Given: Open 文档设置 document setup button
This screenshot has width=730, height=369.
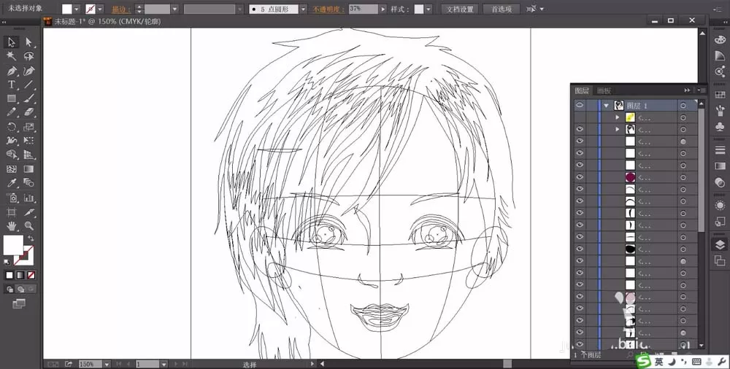Looking at the screenshot, I should [460, 9].
